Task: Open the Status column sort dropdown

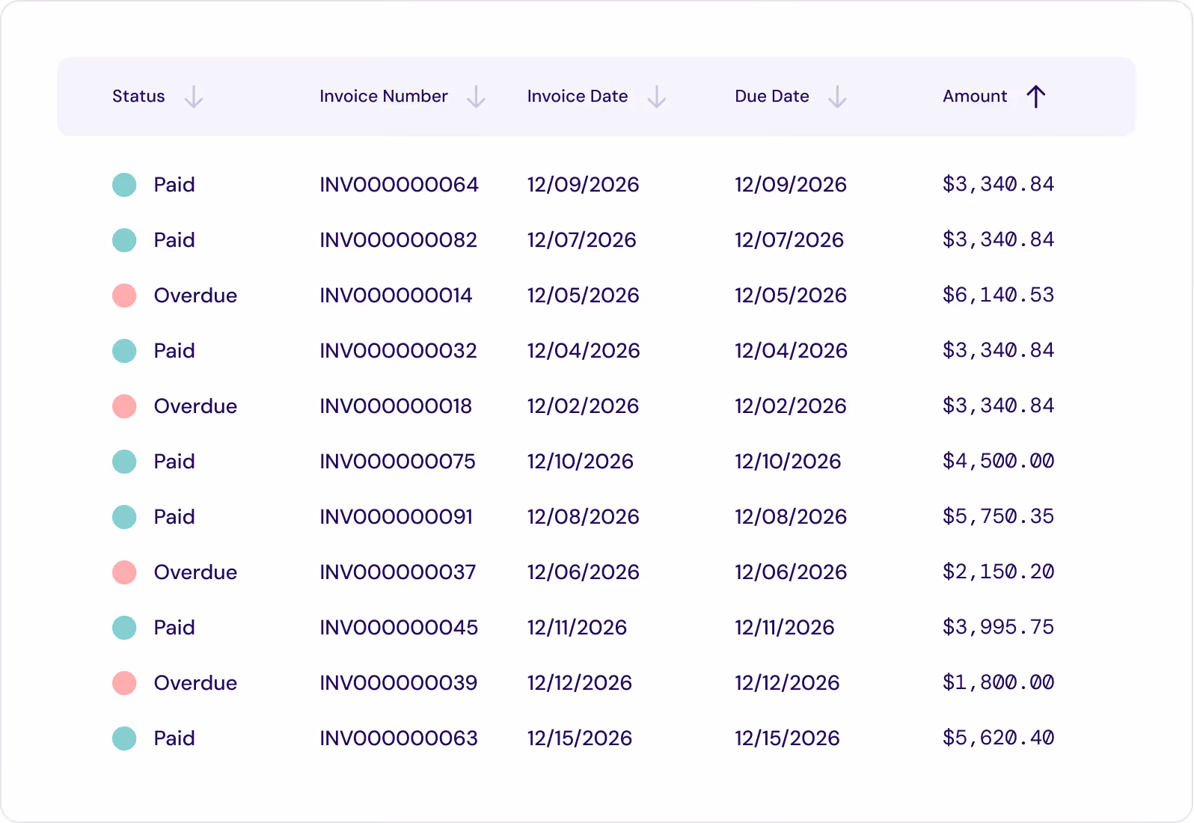Action: [x=195, y=97]
